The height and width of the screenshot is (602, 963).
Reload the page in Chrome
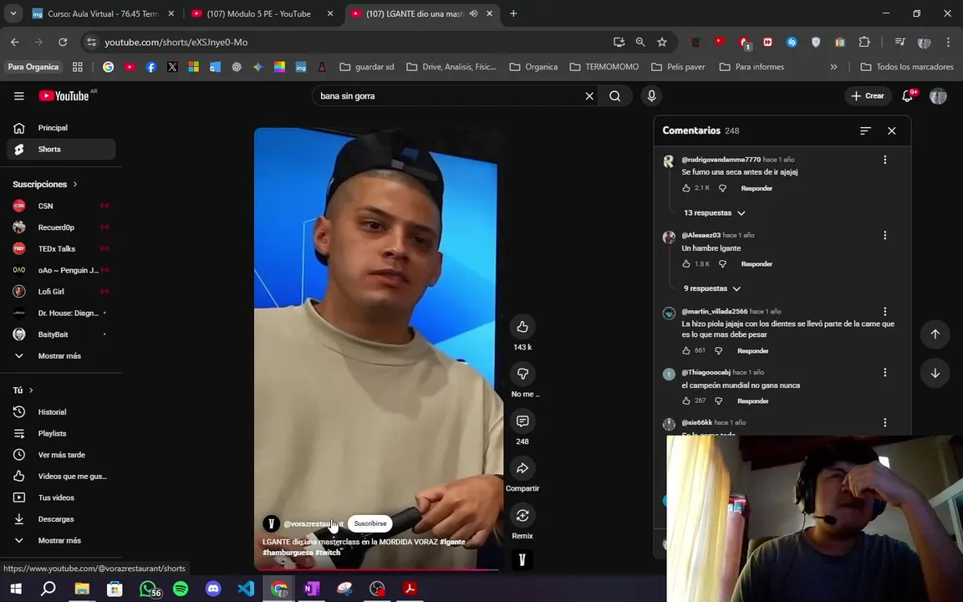[x=63, y=42]
